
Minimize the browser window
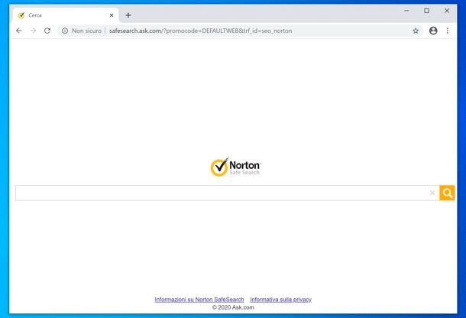(x=406, y=11)
